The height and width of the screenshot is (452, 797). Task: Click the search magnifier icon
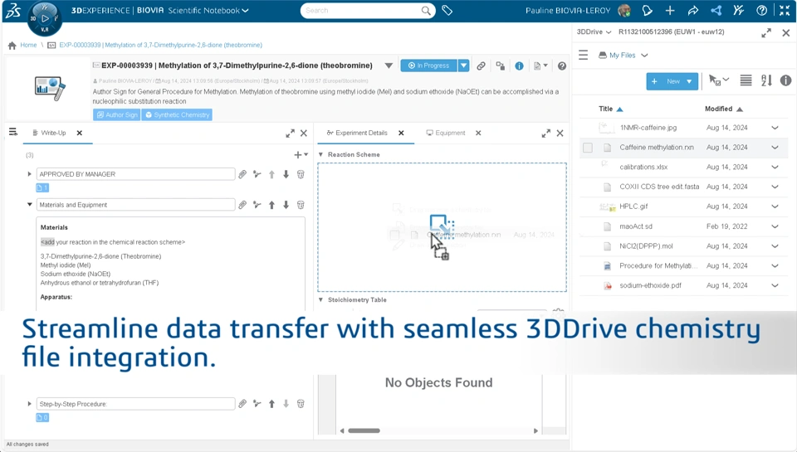(x=426, y=10)
